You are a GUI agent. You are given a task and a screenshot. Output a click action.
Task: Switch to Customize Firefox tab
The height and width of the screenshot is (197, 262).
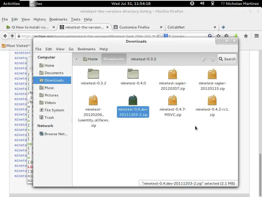pos(134,27)
